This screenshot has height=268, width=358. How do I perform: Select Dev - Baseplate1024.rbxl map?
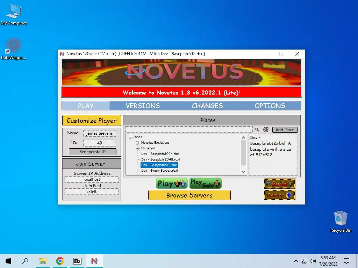[160, 154]
